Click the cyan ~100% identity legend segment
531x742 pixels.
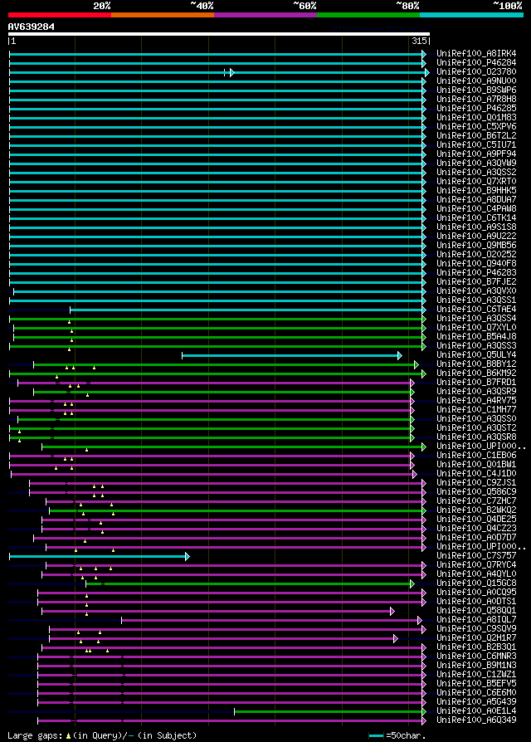coord(471,15)
